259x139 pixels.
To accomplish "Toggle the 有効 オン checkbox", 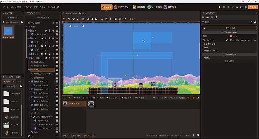I will pos(231,36).
